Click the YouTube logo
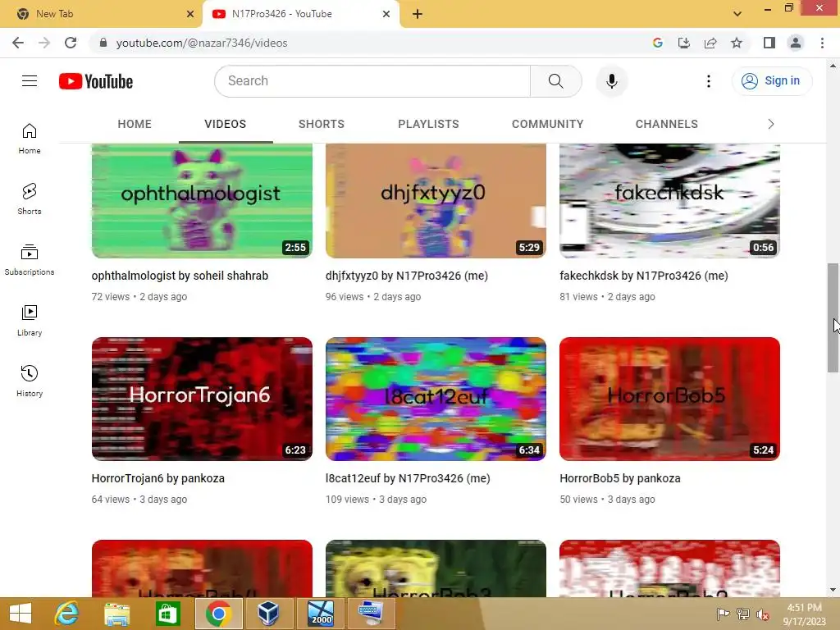Screen dimensions: 840x630 [96, 81]
